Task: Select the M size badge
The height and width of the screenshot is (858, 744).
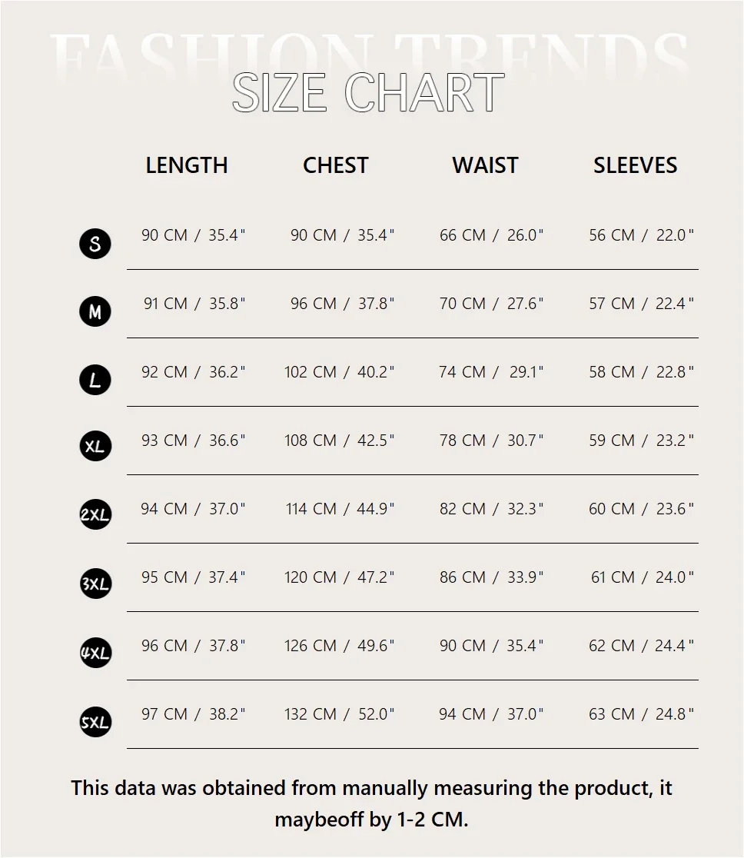Action: 95,311
